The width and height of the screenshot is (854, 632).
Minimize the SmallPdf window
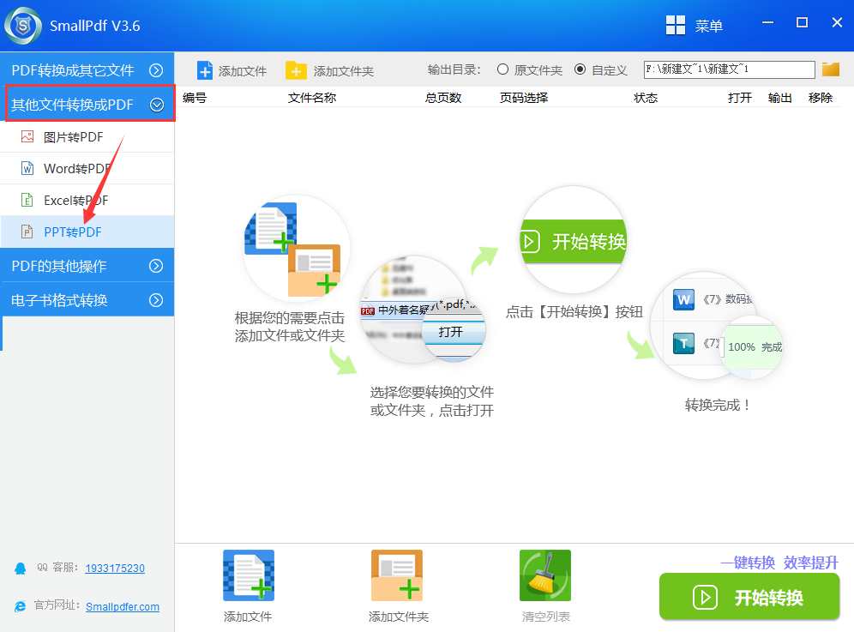pyautogui.click(x=768, y=22)
